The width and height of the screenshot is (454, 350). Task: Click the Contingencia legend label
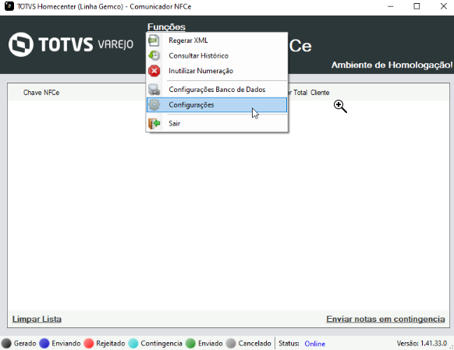161,344
